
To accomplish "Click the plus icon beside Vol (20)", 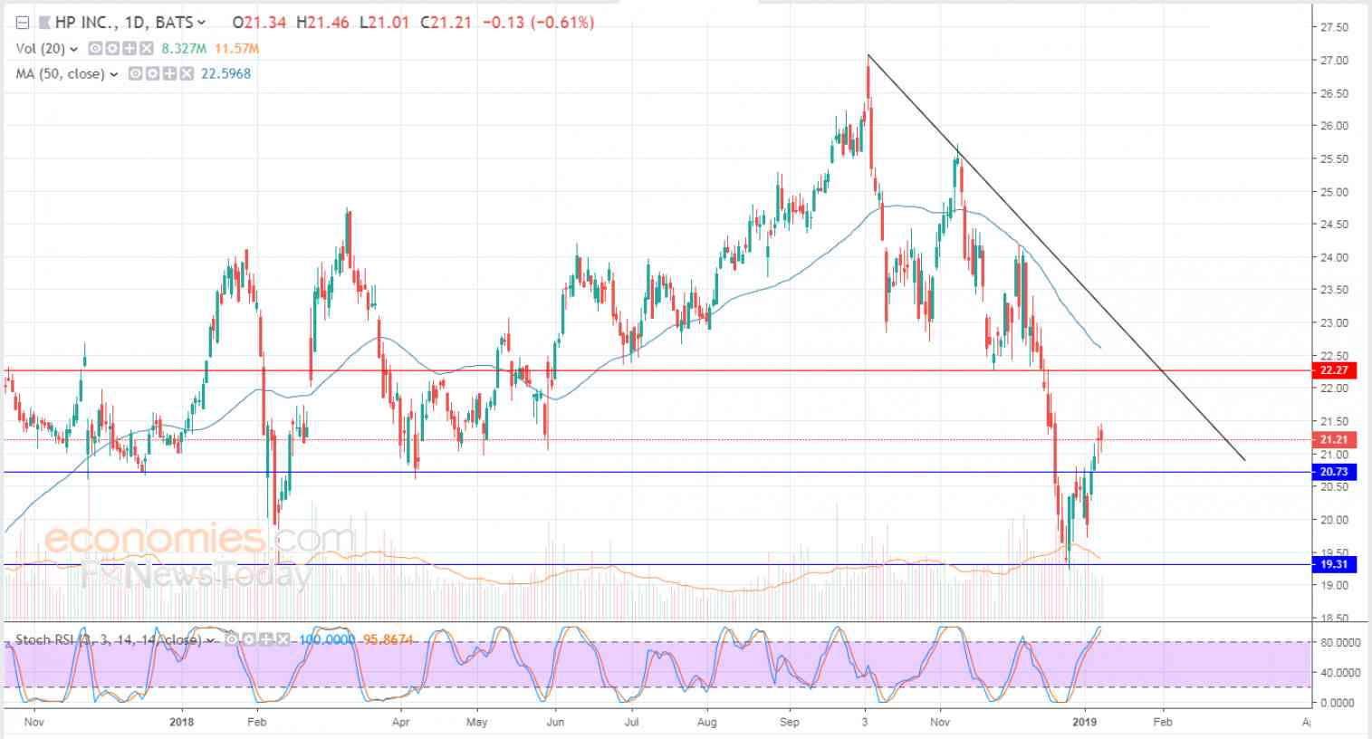I will click(x=130, y=48).
